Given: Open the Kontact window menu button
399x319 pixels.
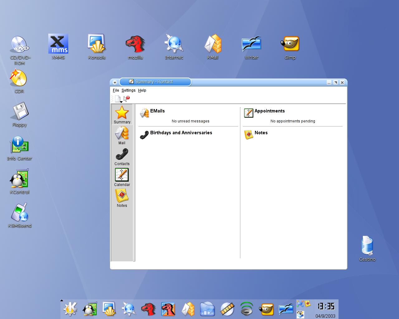Looking at the screenshot, I should 115,83.
